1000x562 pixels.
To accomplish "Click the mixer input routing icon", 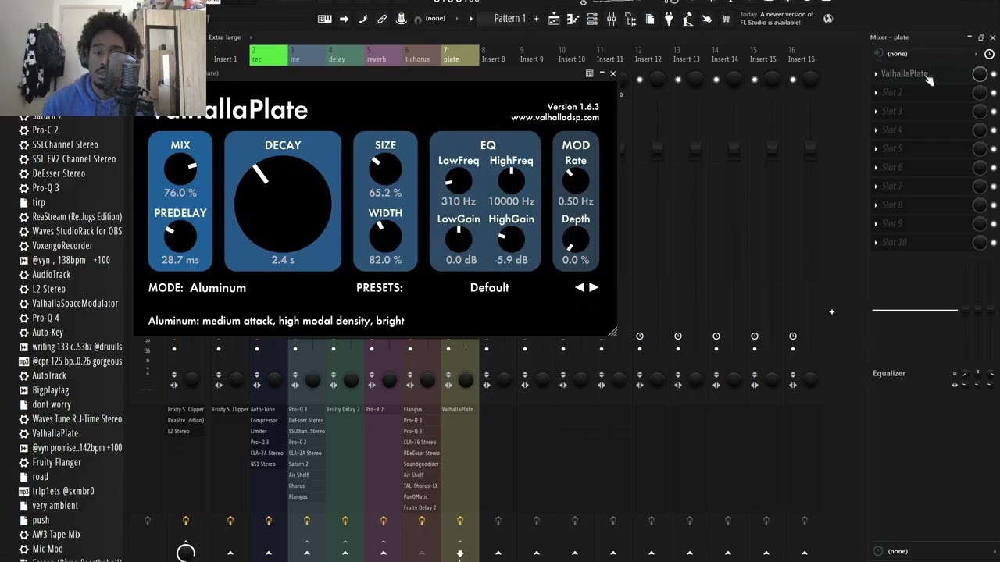I will tap(878, 54).
